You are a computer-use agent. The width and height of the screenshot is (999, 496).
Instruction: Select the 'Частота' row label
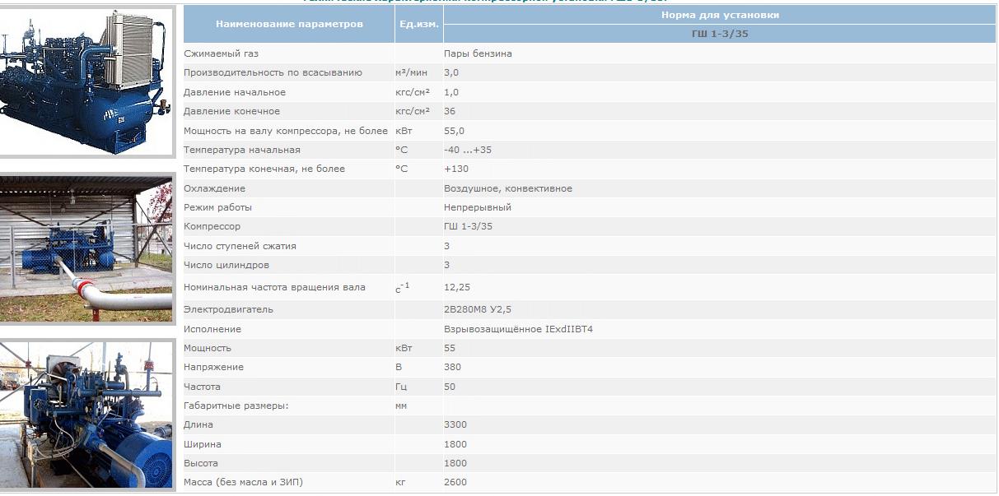[x=202, y=387]
